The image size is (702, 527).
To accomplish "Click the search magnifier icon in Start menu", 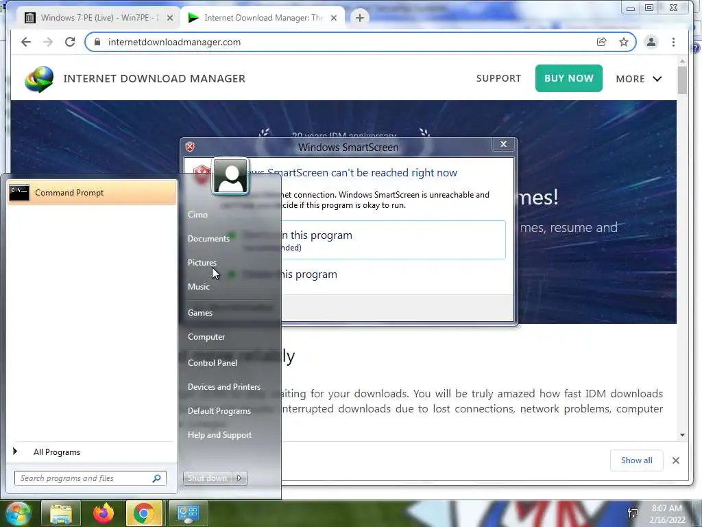I will (x=157, y=478).
